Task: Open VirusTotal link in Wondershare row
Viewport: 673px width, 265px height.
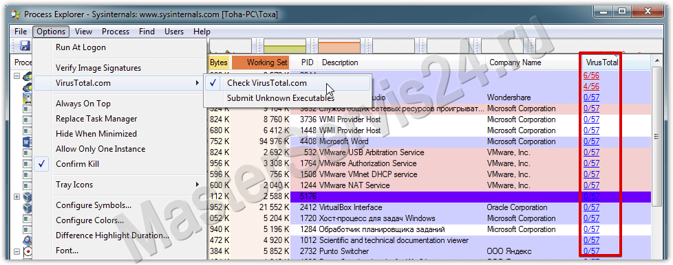Action: pyautogui.click(x=591, y=97)
